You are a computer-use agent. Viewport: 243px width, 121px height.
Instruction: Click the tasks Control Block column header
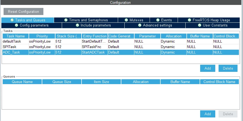(x=226, y=36)
